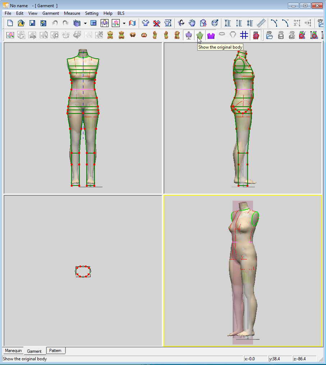Image resolution: width=326 pixels, height=365 pixels.
Task: Click the first mannequin torso front-view icon
Action: point(110,35)
